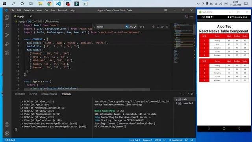The width and height of the screenshot is (252, 142).
Task: Open the Explorer view in activity bar
Action: [x=7, y=17]
